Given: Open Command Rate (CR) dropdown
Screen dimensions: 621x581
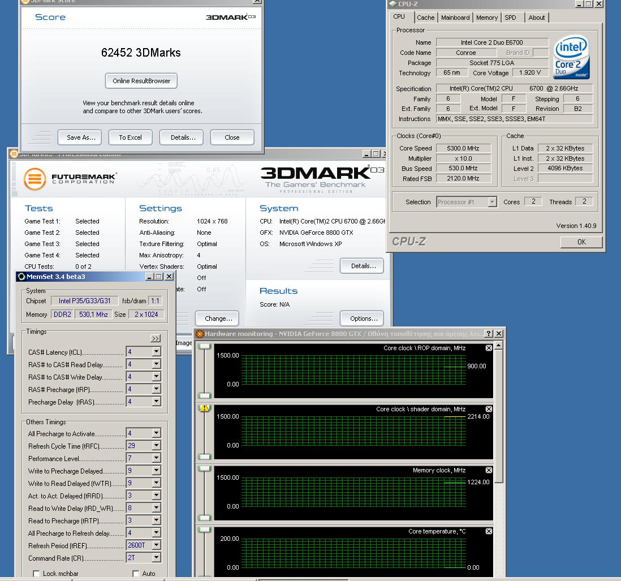Looking at the screenshot, I should click(157, 558).
